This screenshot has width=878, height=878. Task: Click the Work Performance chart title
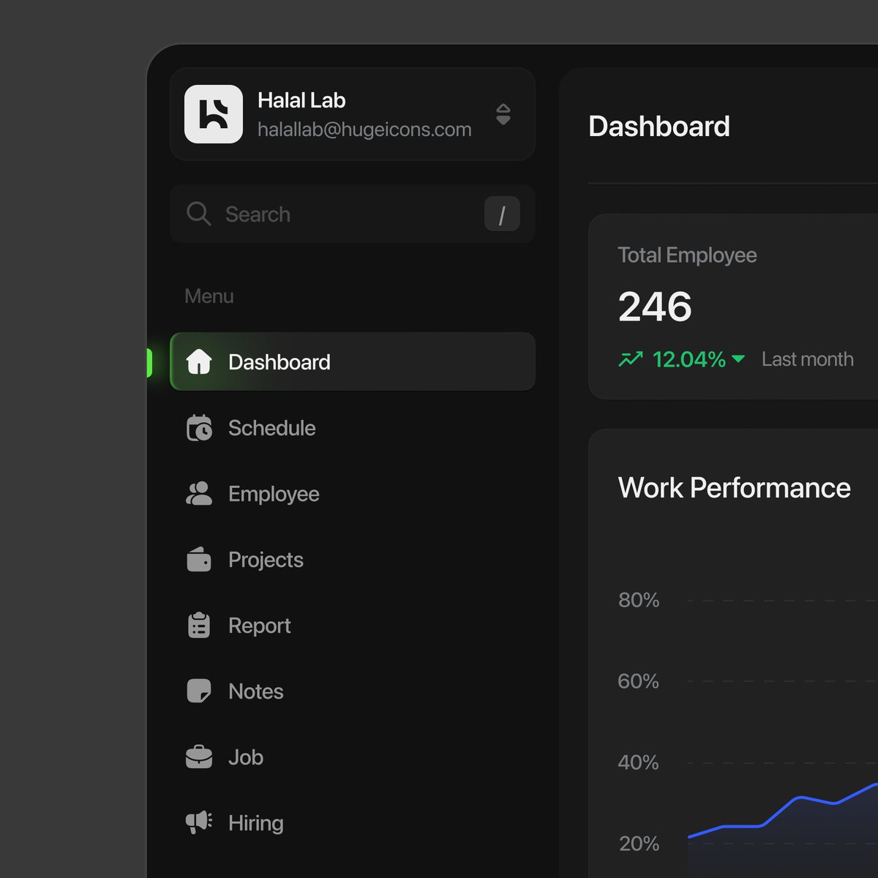[x=734, y=488]
